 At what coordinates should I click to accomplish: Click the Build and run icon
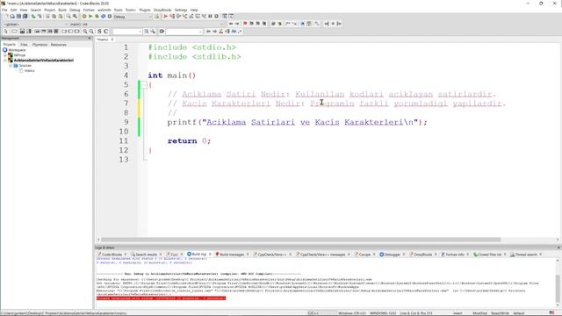coord(97,17)
